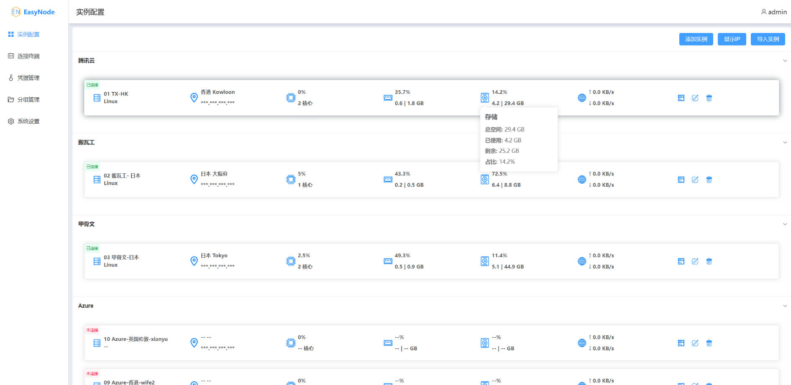Open 系统设置 from the sidebar

point(28,121)
